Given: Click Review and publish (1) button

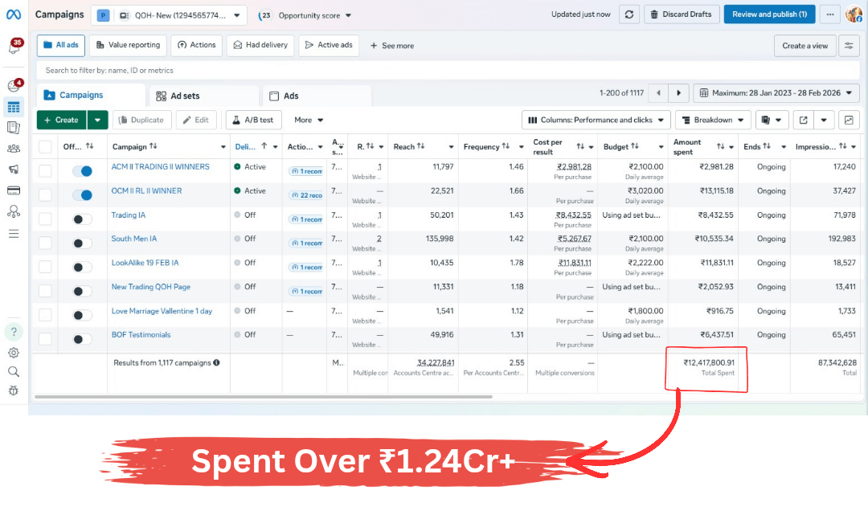Looking at the screenshot, I should [769, 14].
